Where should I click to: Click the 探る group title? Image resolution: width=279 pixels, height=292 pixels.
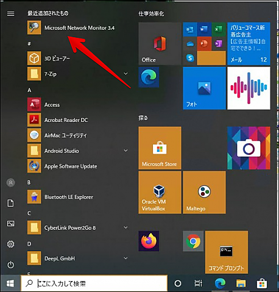click(x=143, y=118)
